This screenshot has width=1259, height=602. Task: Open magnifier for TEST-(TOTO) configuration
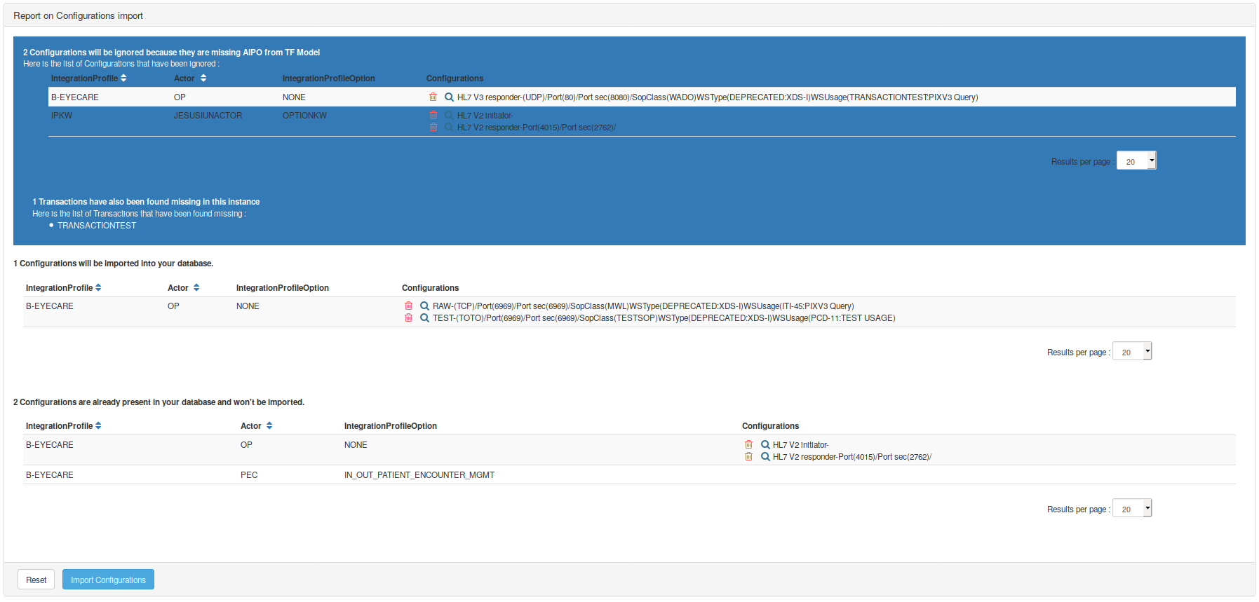(x=424, y=318)
